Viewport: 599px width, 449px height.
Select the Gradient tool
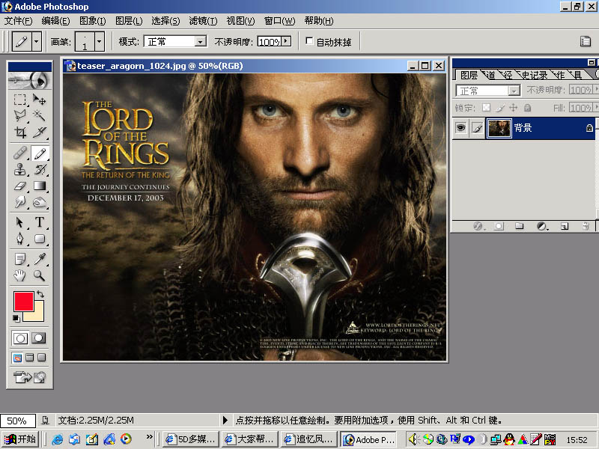(x=40, y=186)
